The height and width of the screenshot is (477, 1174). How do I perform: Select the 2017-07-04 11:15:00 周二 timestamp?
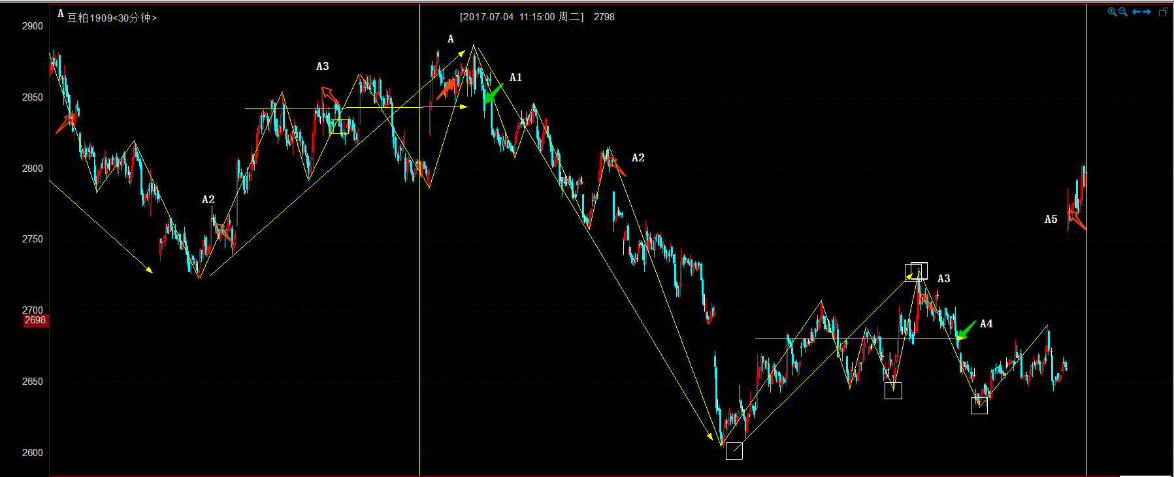521,17
